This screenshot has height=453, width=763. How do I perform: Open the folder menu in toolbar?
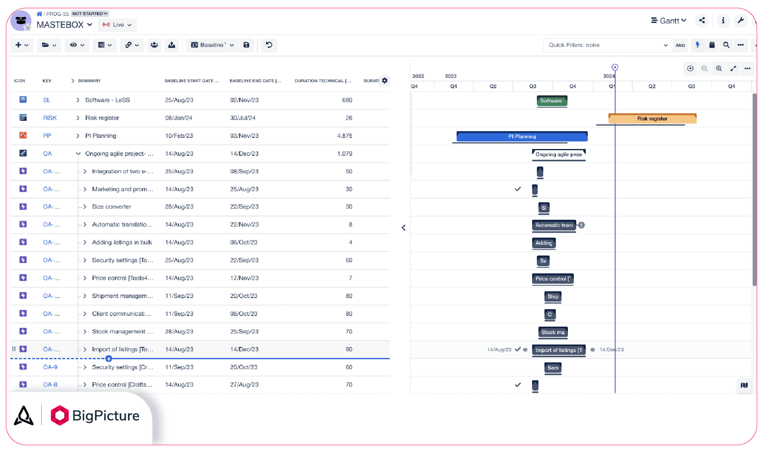point(49,45)
